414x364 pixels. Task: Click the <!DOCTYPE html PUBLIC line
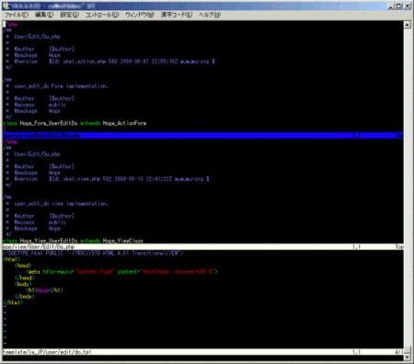click(x=93, y=253)
